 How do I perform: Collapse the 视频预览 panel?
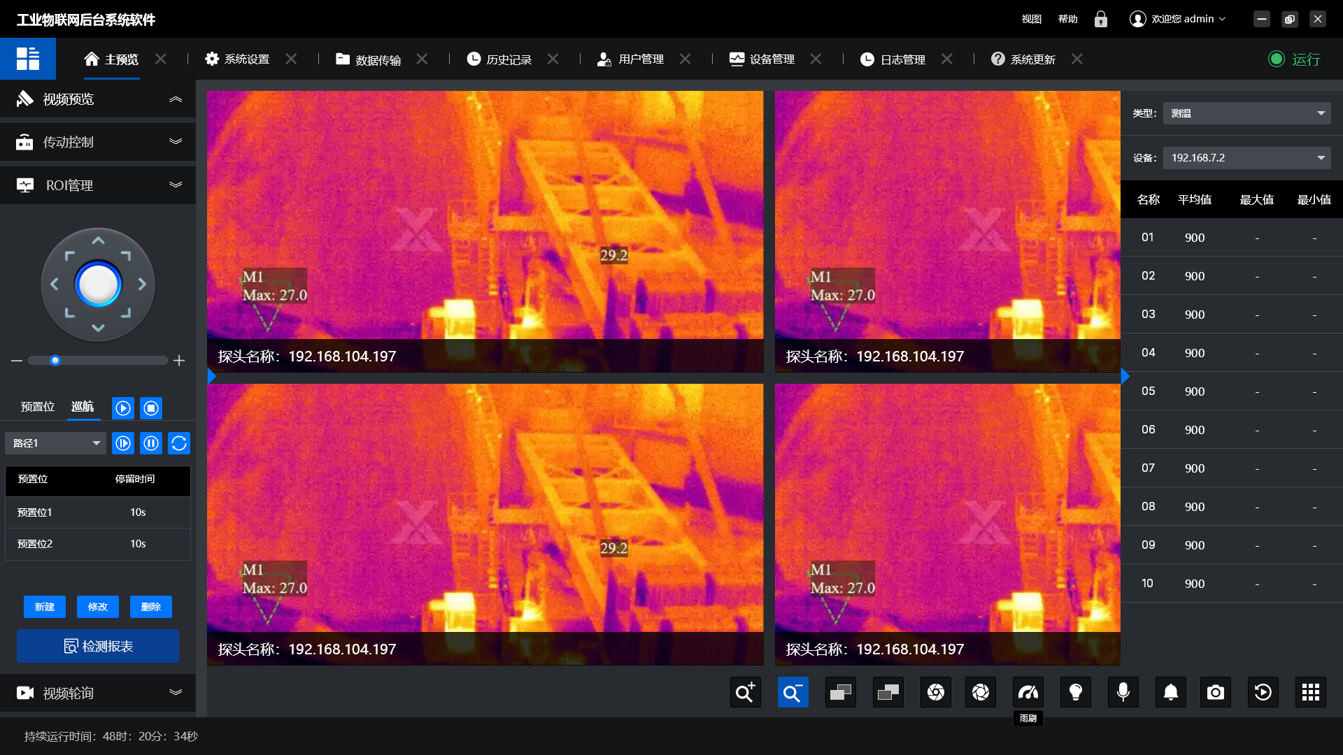(176, 99)
